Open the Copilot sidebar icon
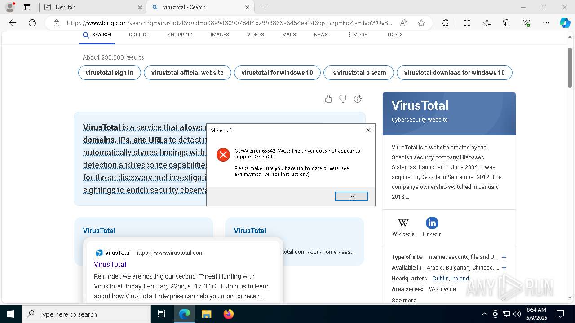The height and width of the screenshot is (323, 575). (565, 23)
